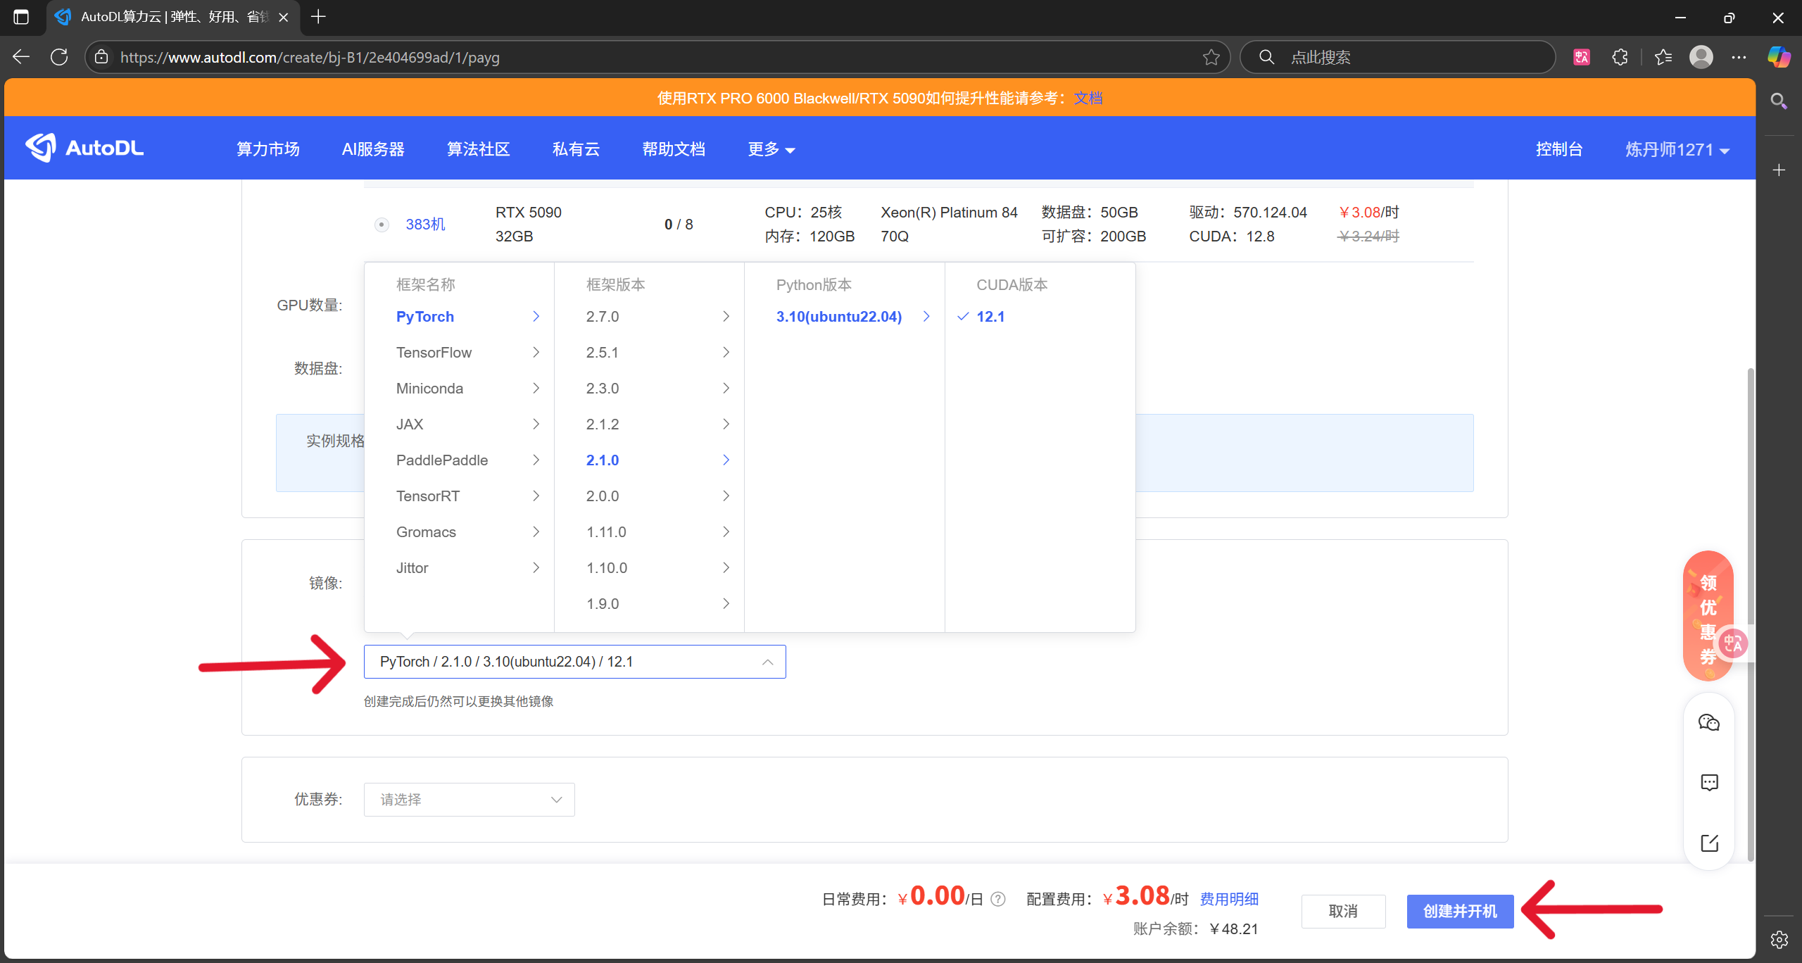Click the translate icon in the address bar
Screen dimensions: 1802x963
point(1581,57)
